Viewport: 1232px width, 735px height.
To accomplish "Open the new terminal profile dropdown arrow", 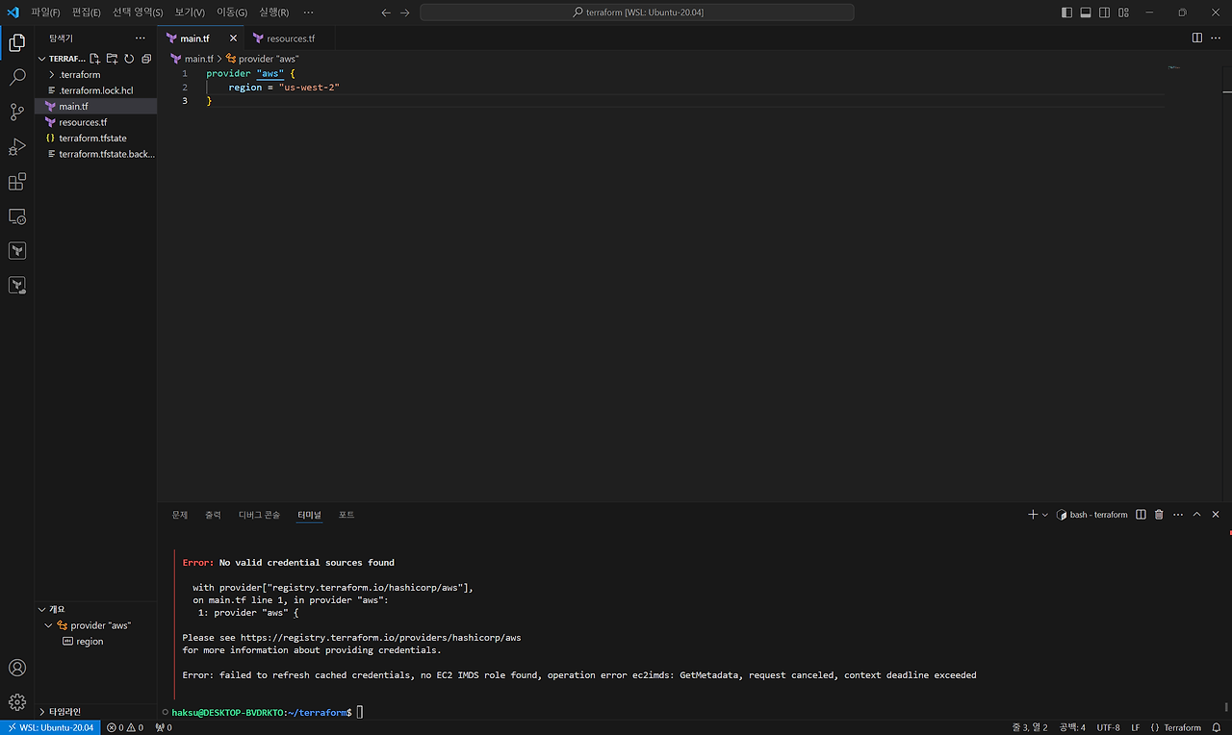I will (x=1045, y=515).
